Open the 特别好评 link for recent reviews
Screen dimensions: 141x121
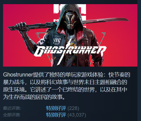tap(56, 108)
